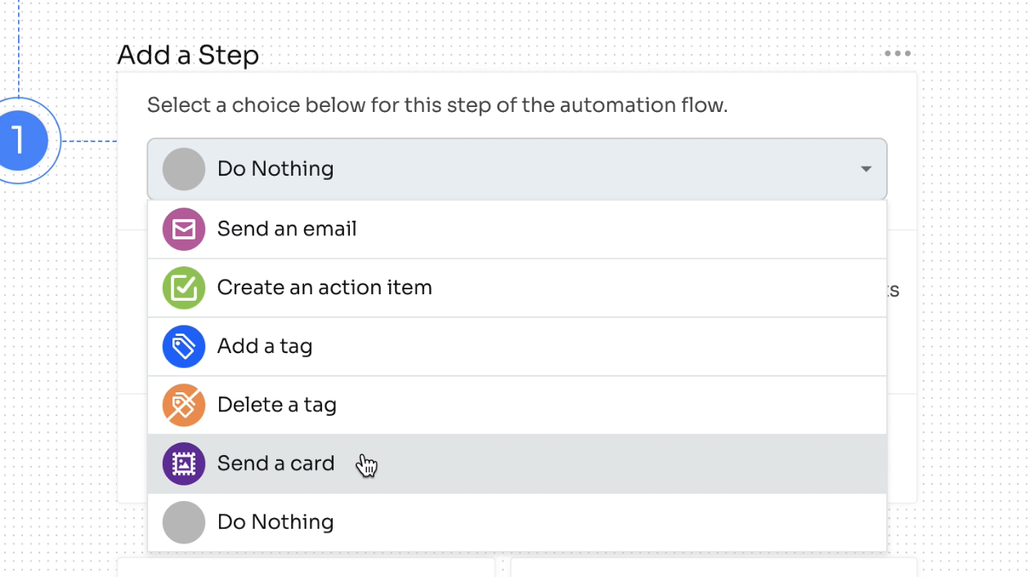Screen dimensions: 1030x577
Task: Click the dropdown caret arrow of the step selector
Action: (x=866, y=169)
